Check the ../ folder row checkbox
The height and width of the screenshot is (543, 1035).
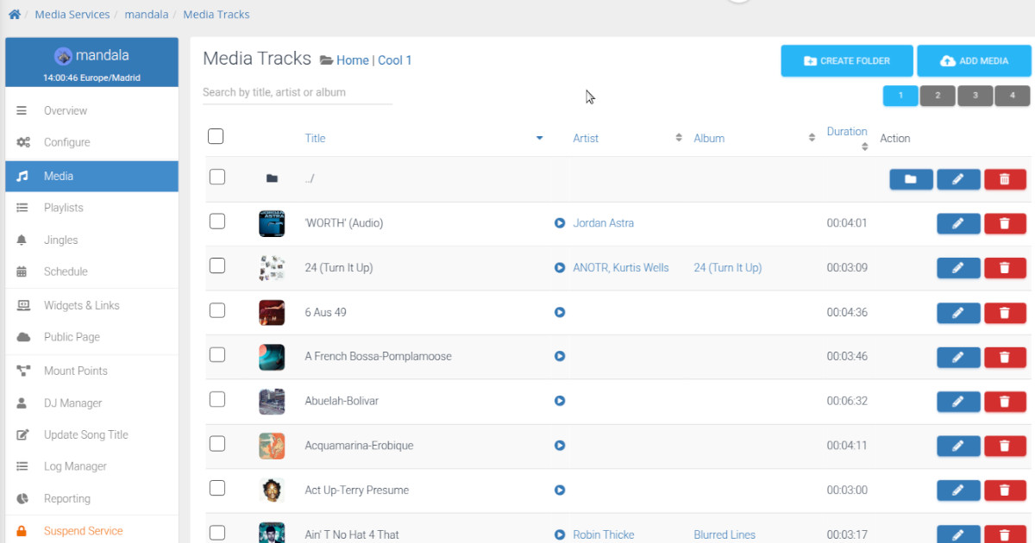pos(217,177)
